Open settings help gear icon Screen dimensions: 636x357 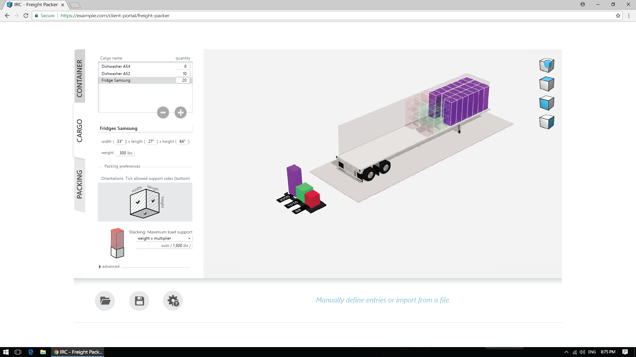click(x=173, y=301)
